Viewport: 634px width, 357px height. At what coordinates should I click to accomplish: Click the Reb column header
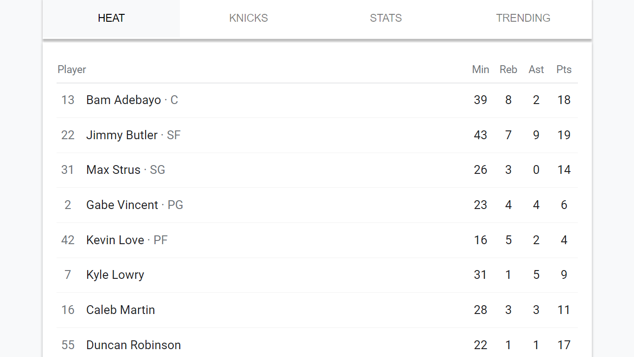pos(508,70)
